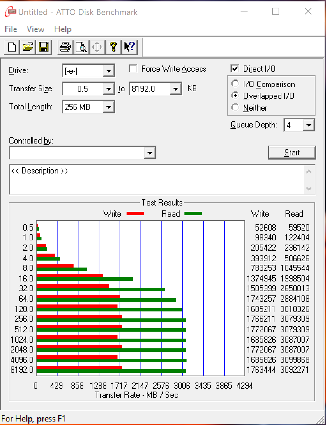The image size is (326, 425).
Task: Click the ATTO app icon in title bar
Action: coord(10,12)
